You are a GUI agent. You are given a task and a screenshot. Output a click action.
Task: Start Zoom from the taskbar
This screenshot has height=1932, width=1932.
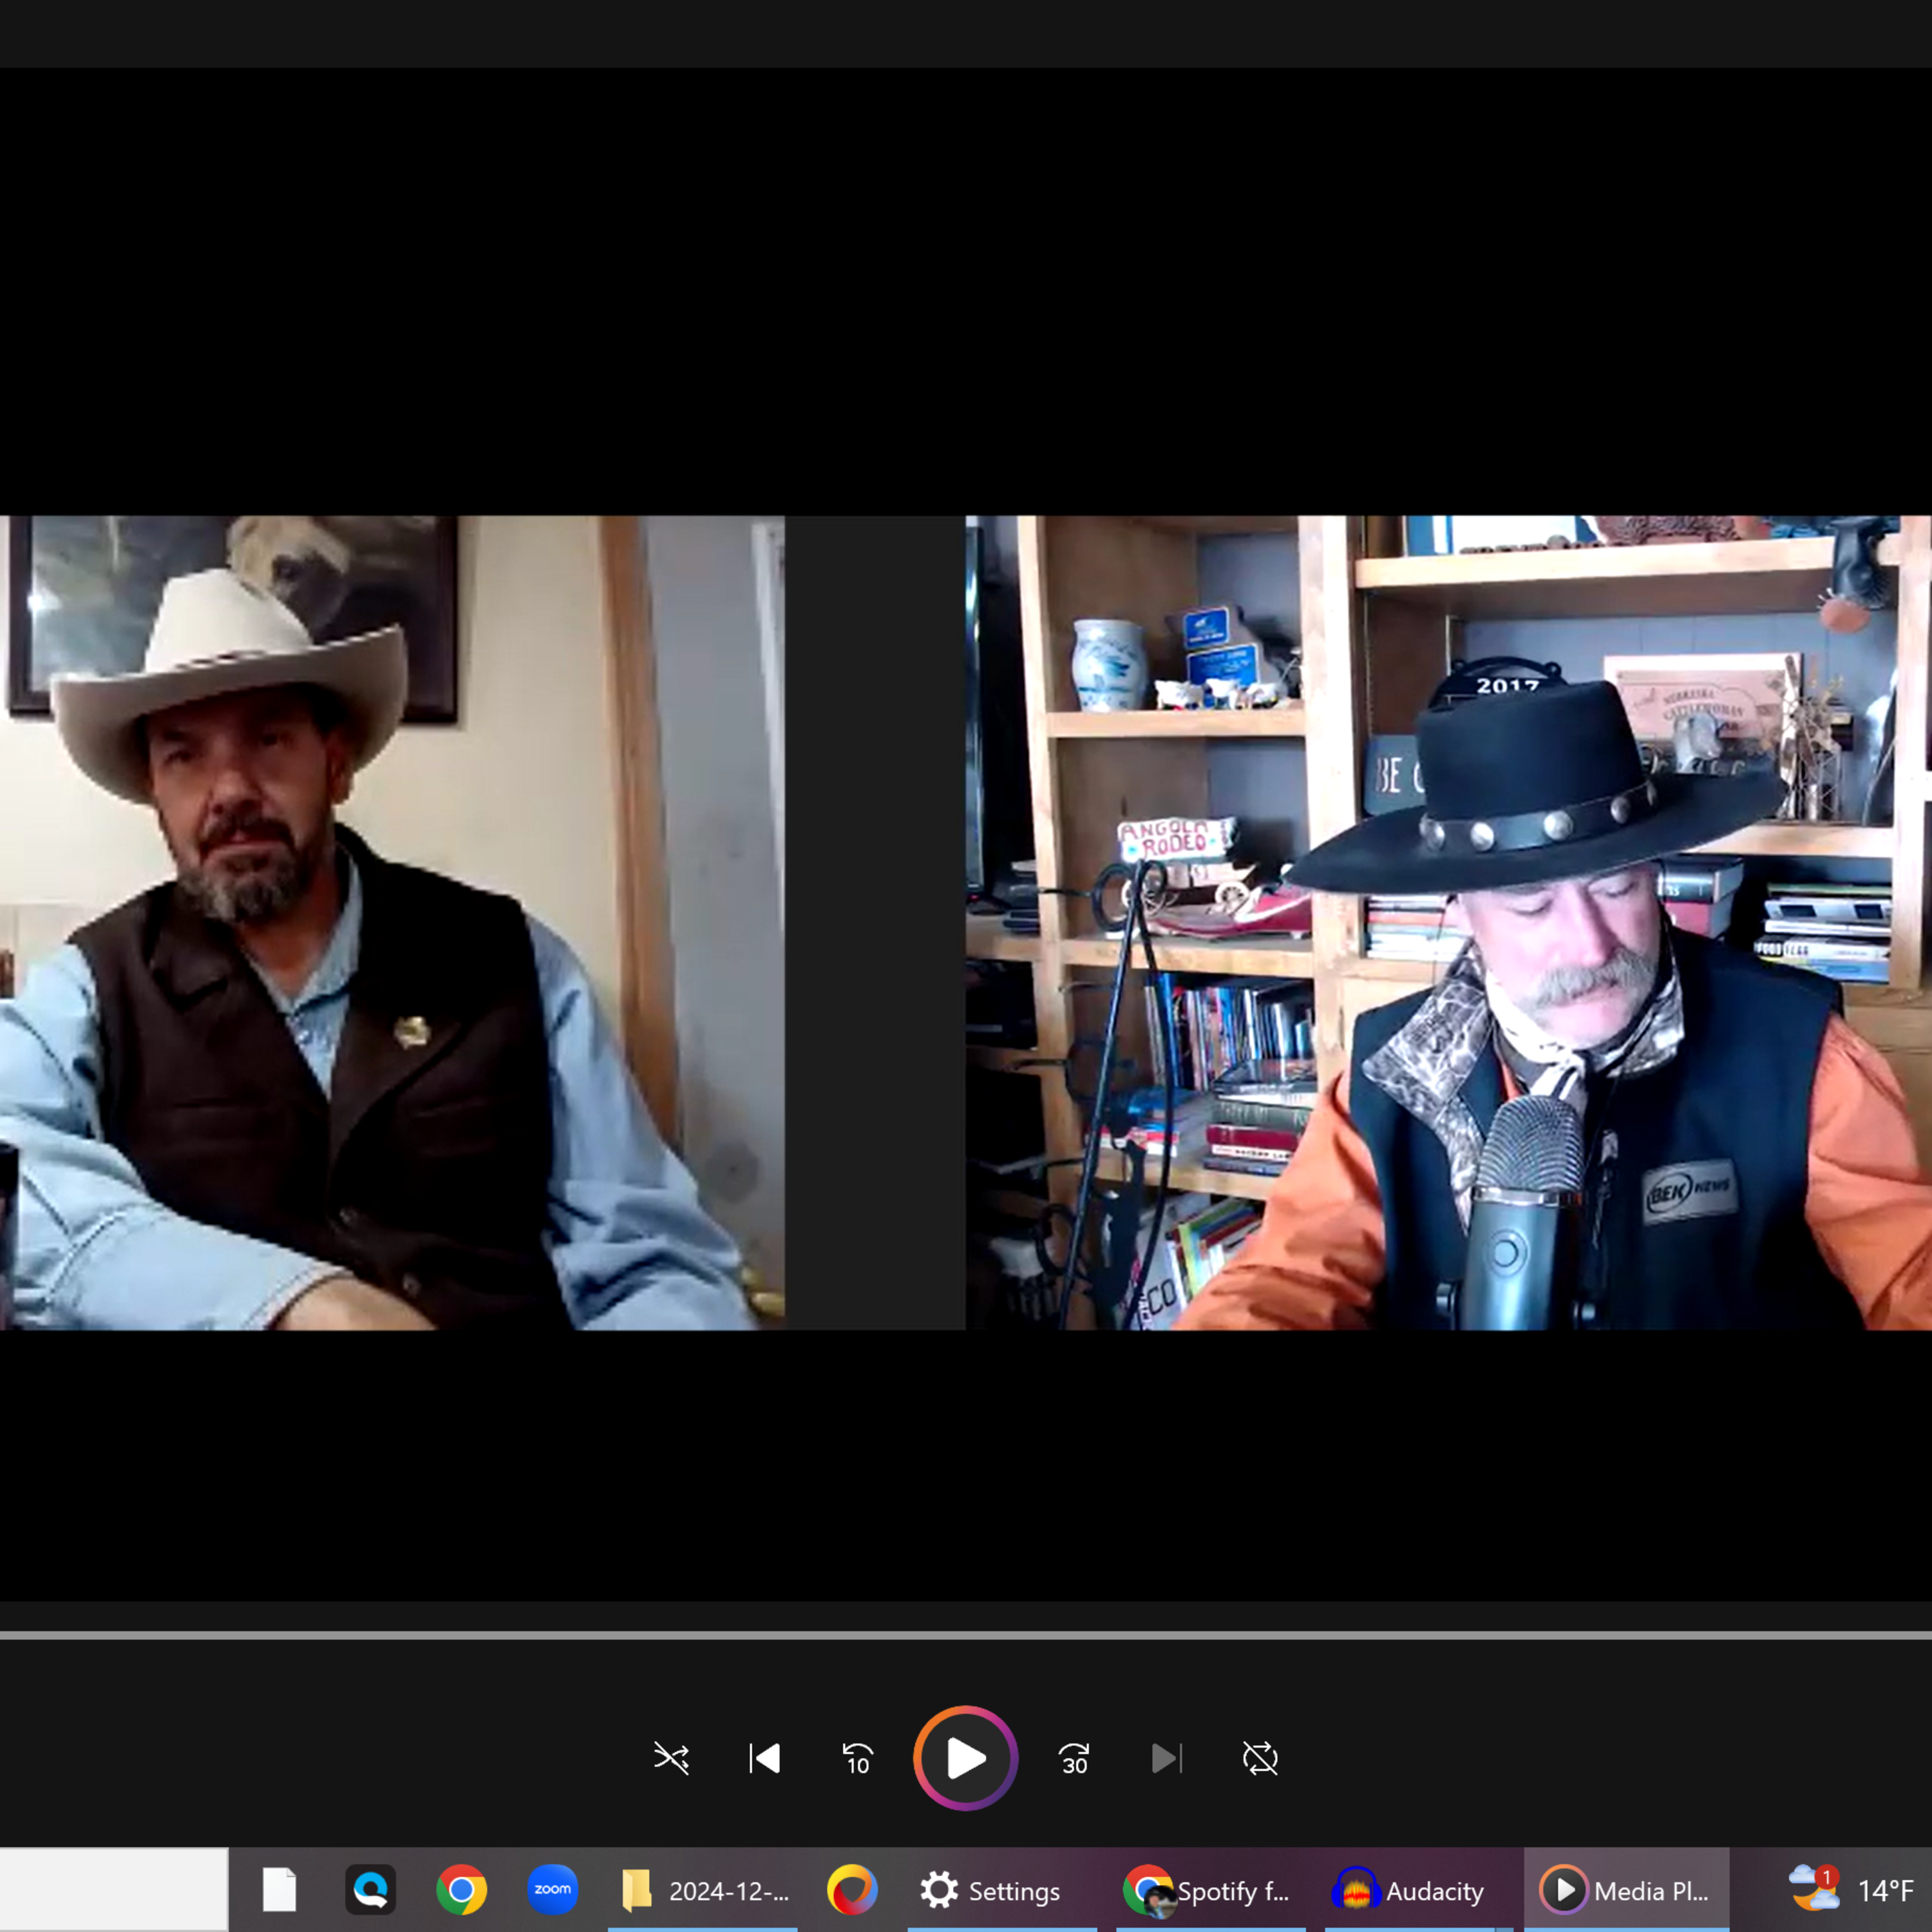coord(553,1889)
